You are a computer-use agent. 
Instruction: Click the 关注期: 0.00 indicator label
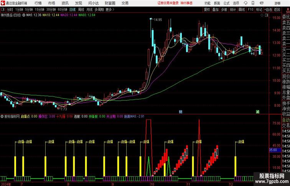[x=115, y=116]
